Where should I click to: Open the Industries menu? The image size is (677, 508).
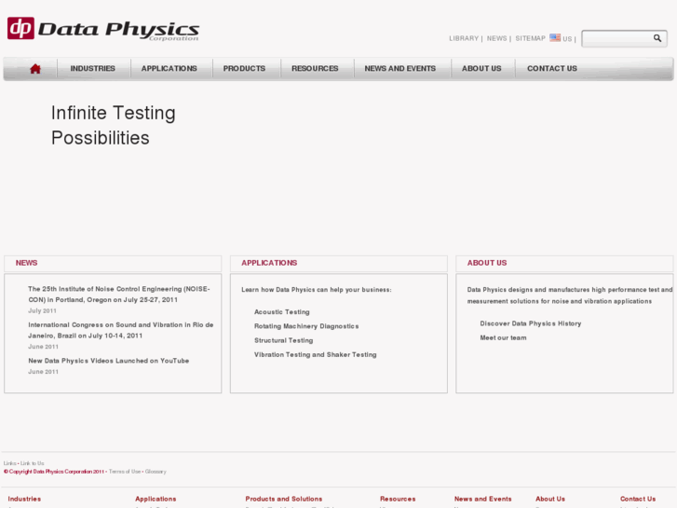coord(93,68)
